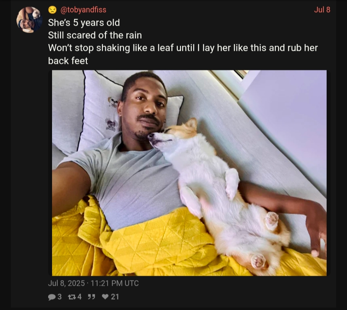This screenshot has height=310, width=347.
Task: Click the likes count number 21
Action: (115, 297)
